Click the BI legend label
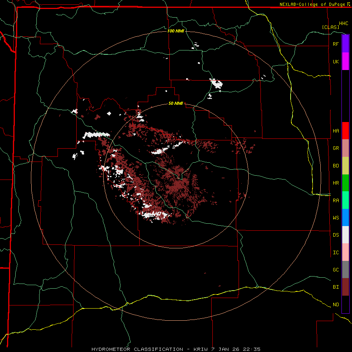 tap(336, 287)
